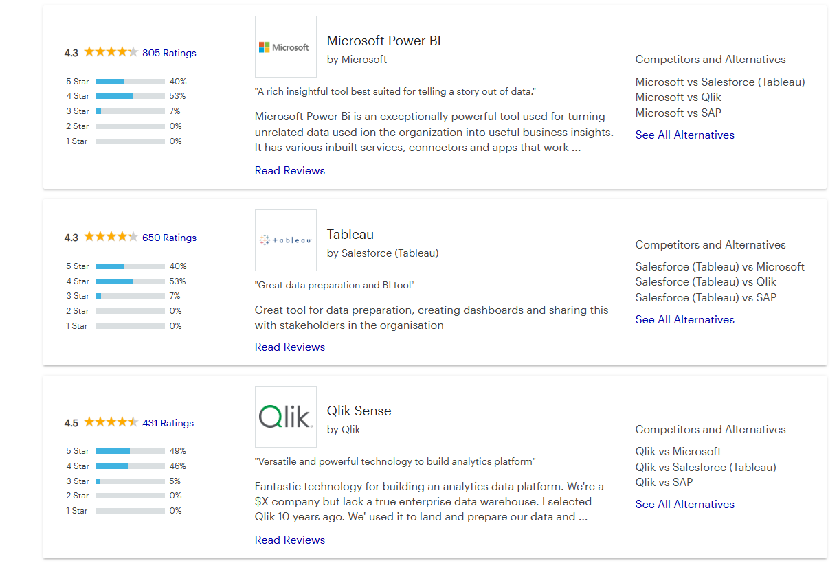This screenshot has height=563, width=839.
Task: Open Microsoft vs SAP comparison
Action: [x=678, y=113]
